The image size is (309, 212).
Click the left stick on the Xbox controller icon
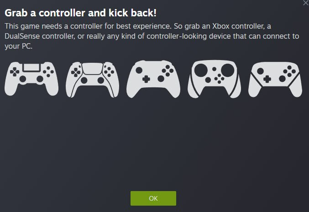[x=139, y=70]
